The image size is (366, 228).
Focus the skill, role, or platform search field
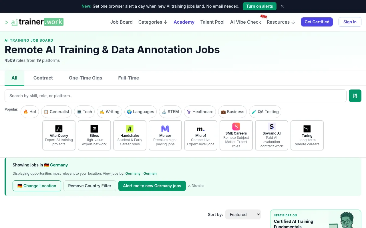pyautogui.click(x=176, y=96)
